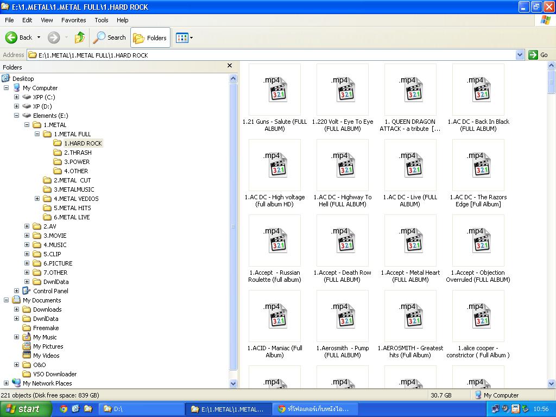
Task: Open the Favorites menu
Action: coord(73,20)
